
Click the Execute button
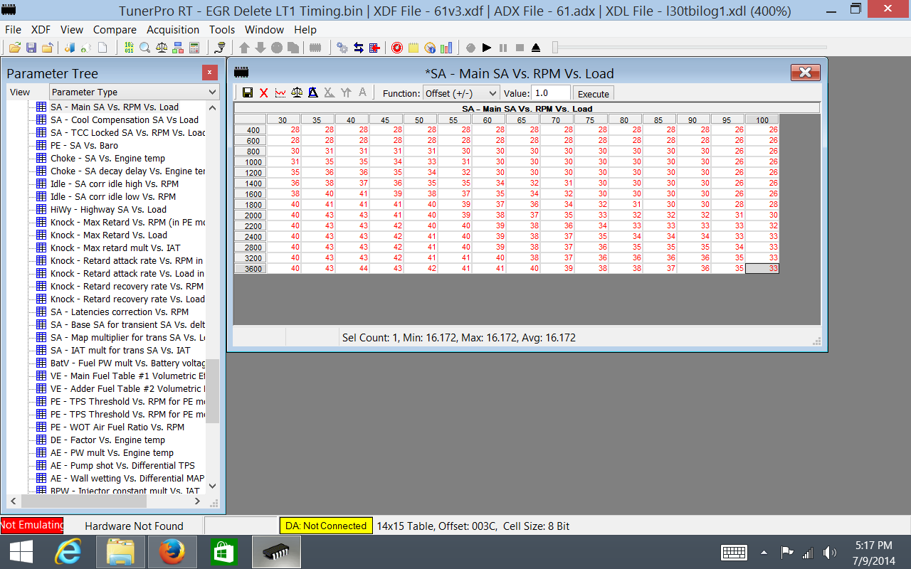[x=593, y=94]
